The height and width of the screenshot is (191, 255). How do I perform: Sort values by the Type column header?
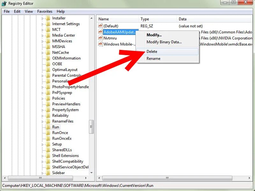click(157, 19)
